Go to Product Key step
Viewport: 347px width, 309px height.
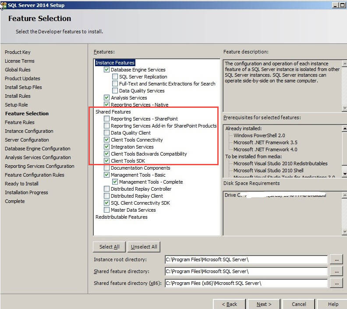(x=18, y=52)
